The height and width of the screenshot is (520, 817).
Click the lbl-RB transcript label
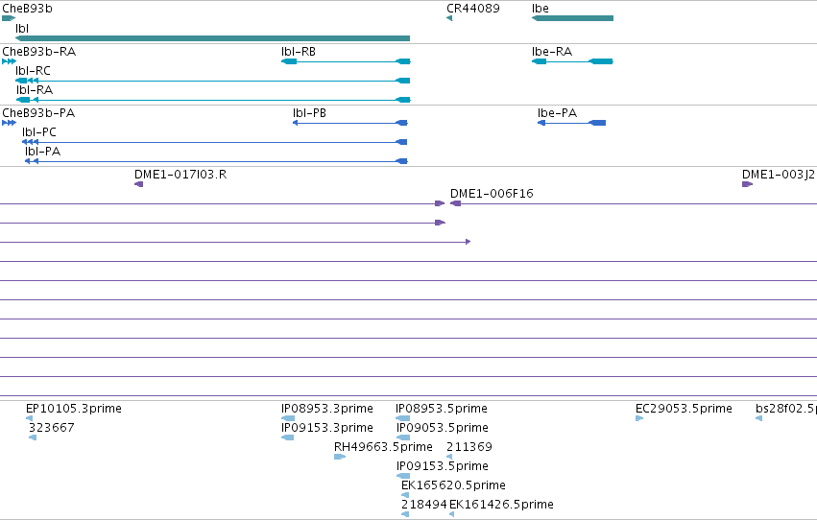(x=299, y=52)
